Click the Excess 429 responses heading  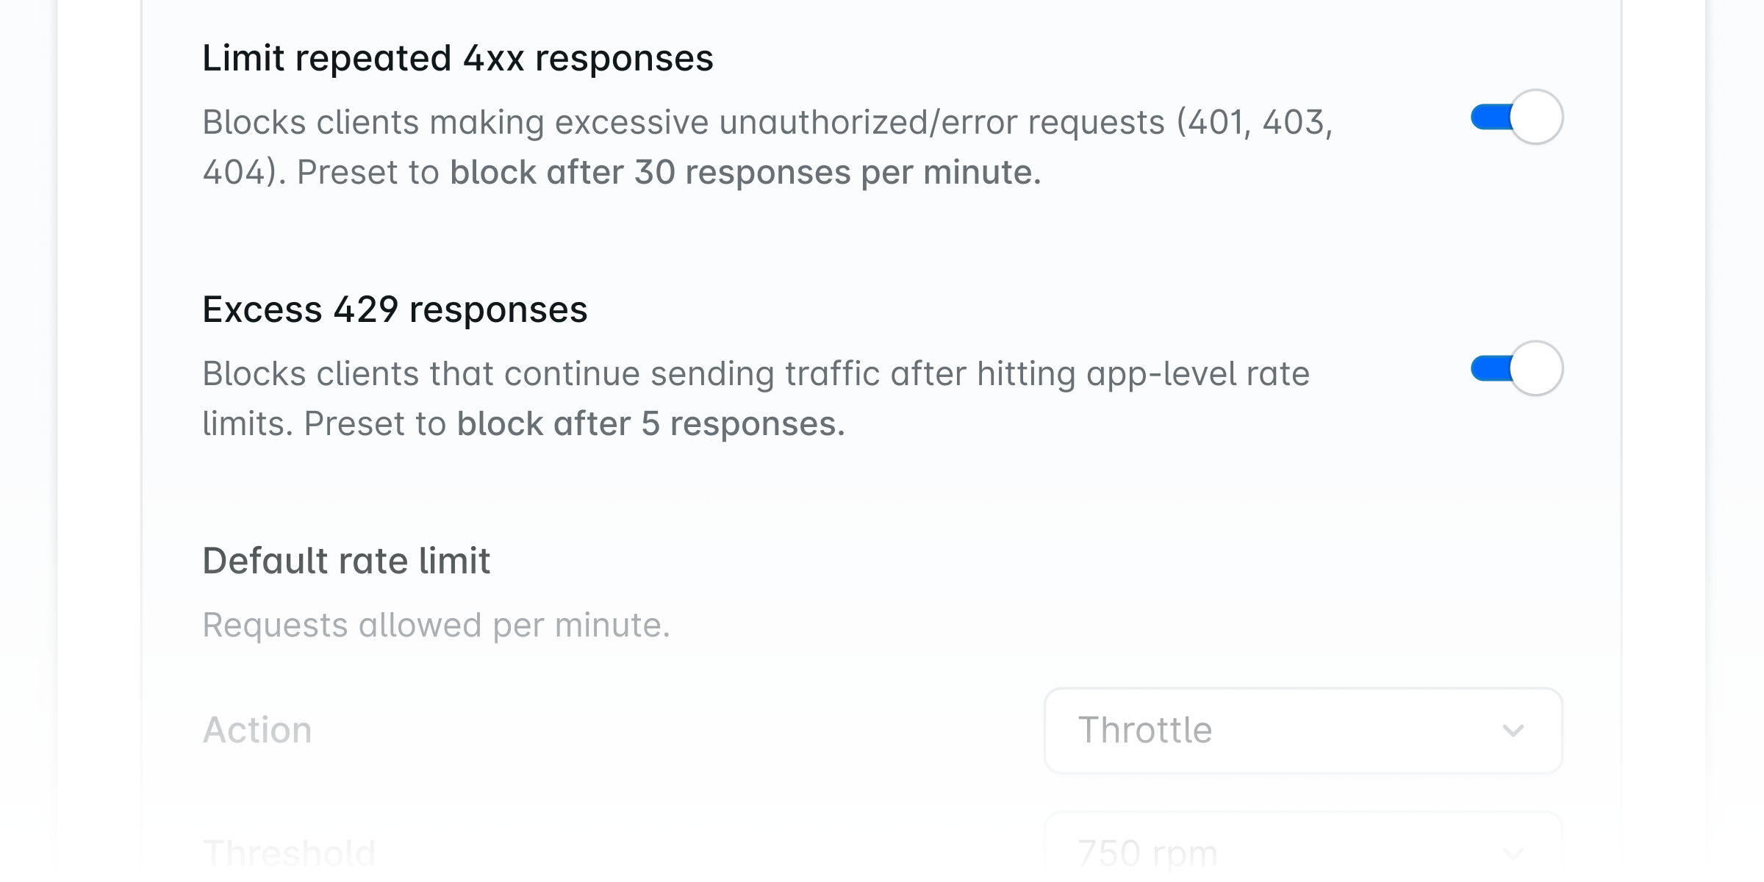tap(395, 309)
